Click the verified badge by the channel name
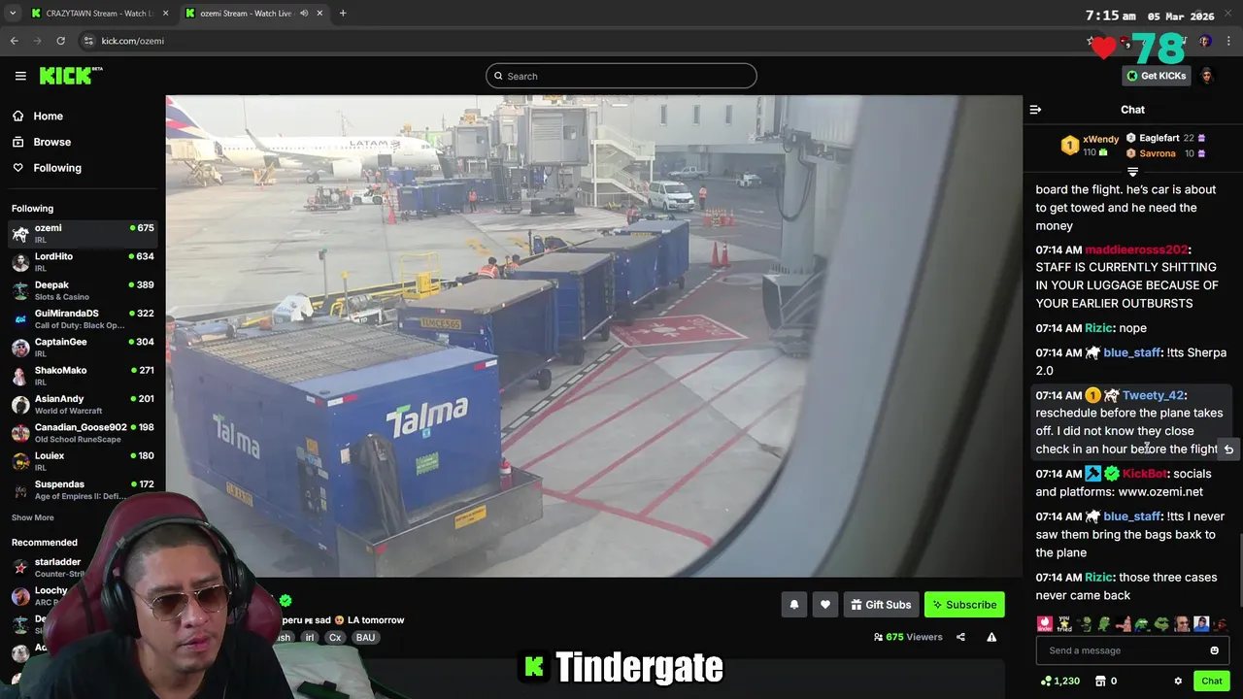The width and height of the screenshot is (1243, 699). (x=286, y=601)
